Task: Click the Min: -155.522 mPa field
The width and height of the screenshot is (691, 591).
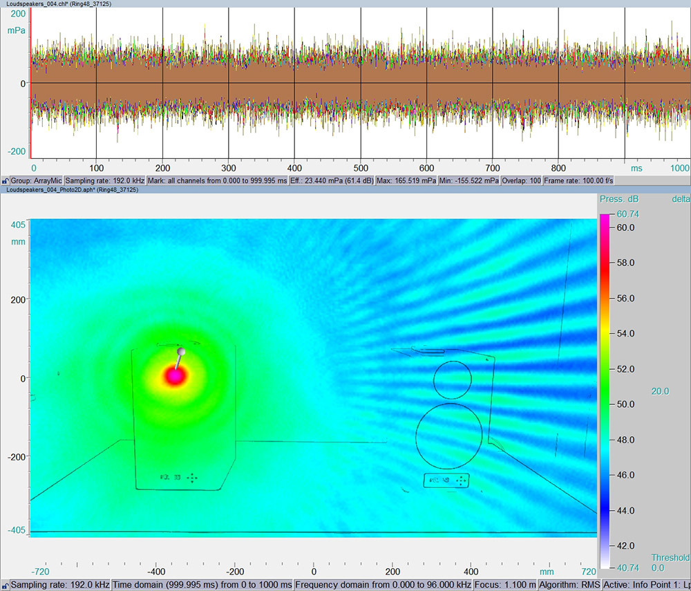Action: tap(469, 180)
